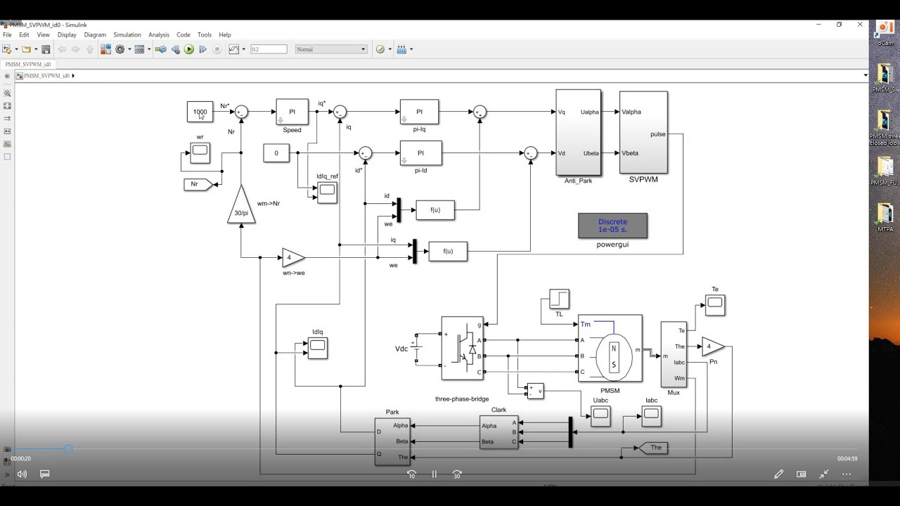900x506 pixels.
Task: Open the Model Explorer icon
Action: (x=139, y=49)
